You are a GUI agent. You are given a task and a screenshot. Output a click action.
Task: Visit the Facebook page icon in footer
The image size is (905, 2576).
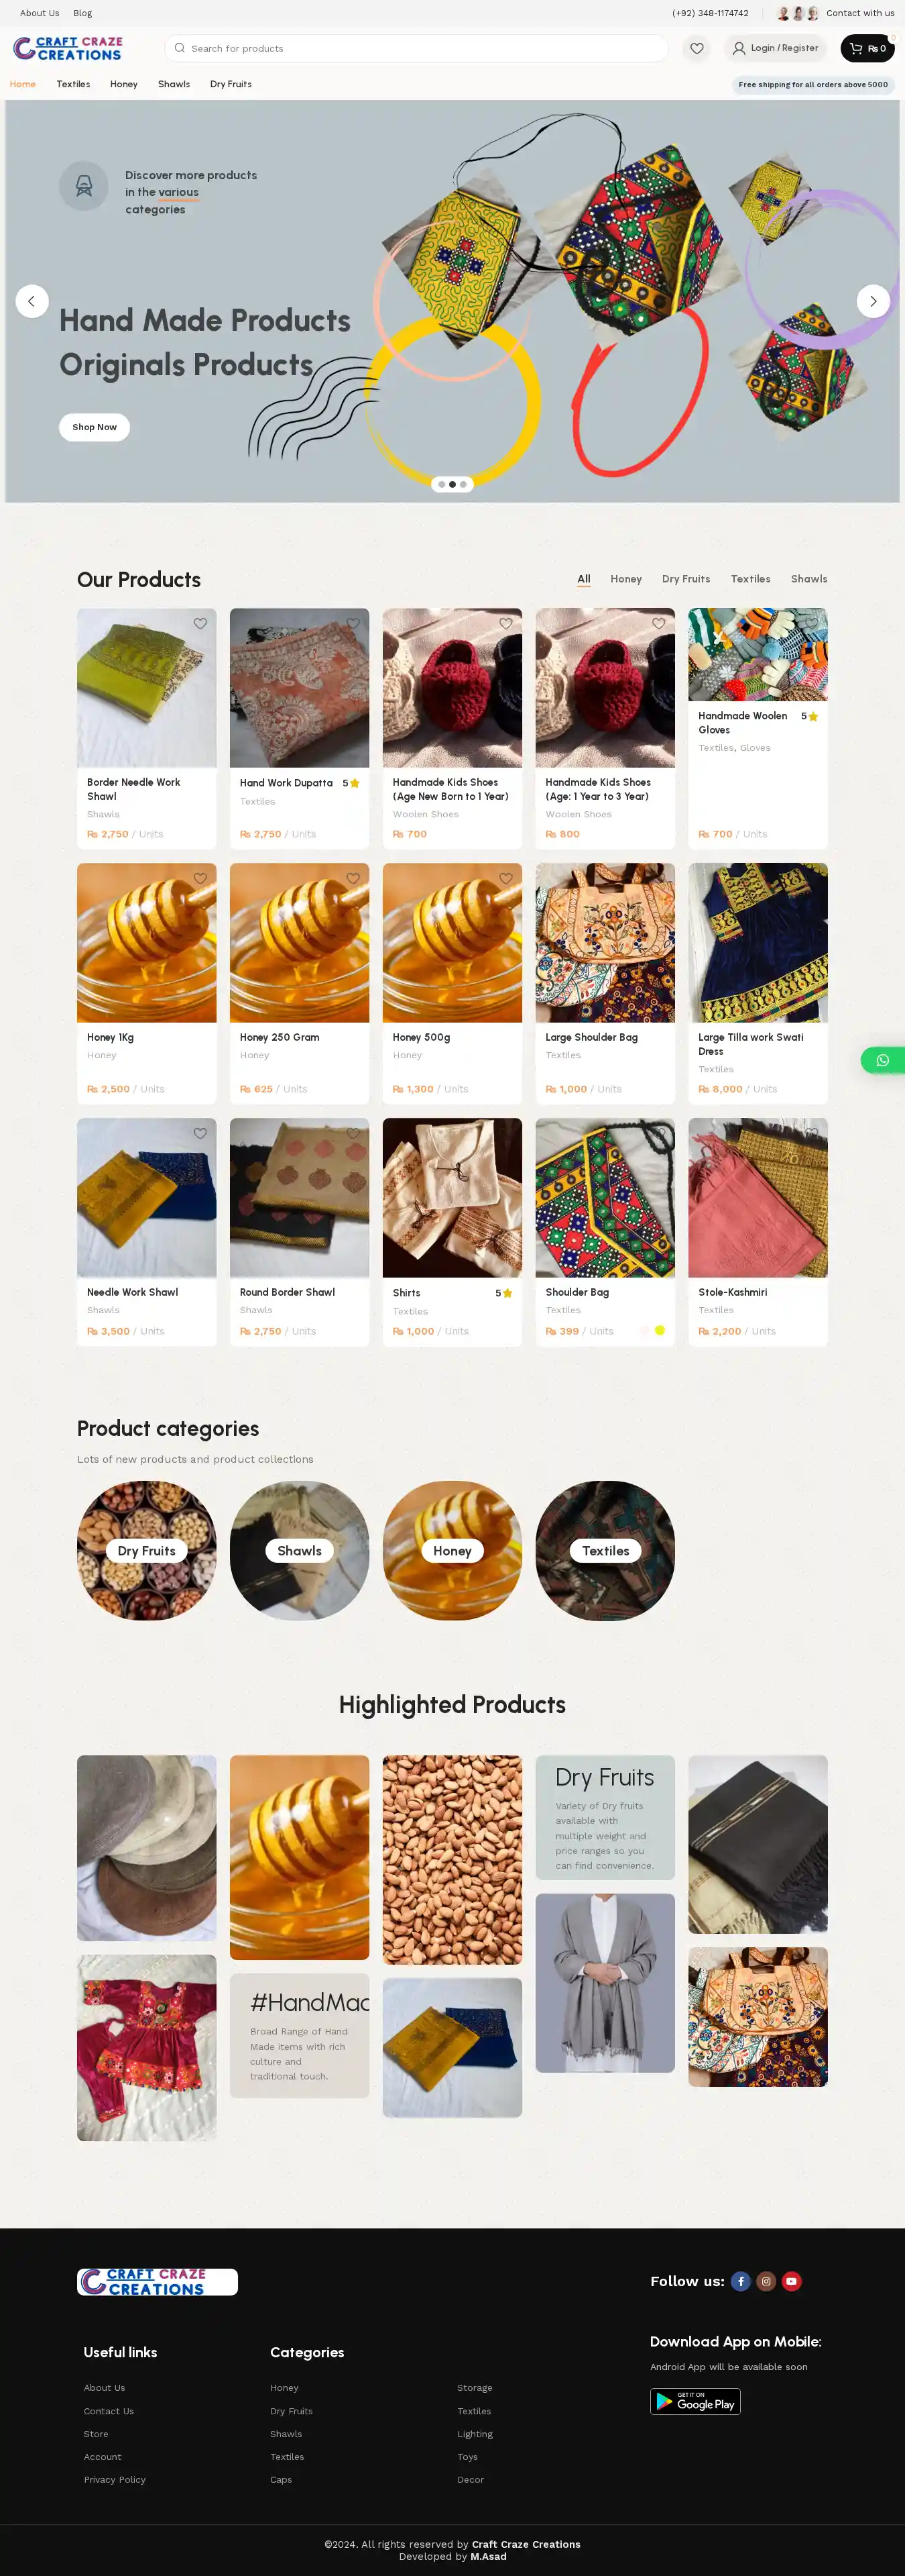pyautogui.click(x=740, y=2281)
